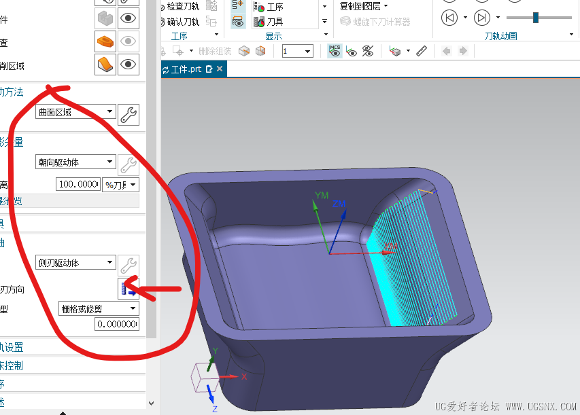Close the 工件.prt tab
The image size is (580, 415).
[x=220, y=69]
